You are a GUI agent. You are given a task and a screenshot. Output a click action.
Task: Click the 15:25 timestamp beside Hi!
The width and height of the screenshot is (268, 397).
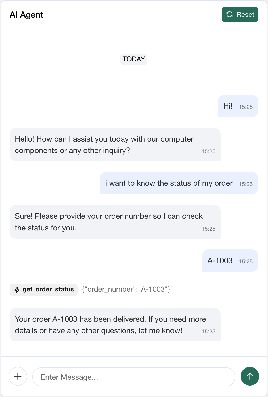tap(246, 107)
